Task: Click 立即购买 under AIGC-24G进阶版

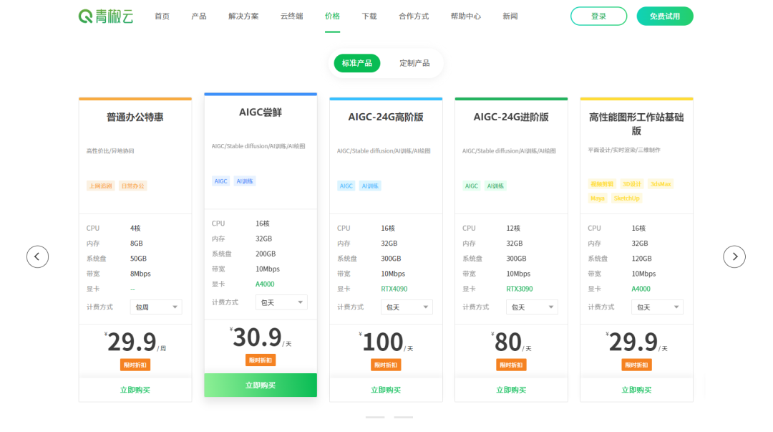Action: point(511,390)
